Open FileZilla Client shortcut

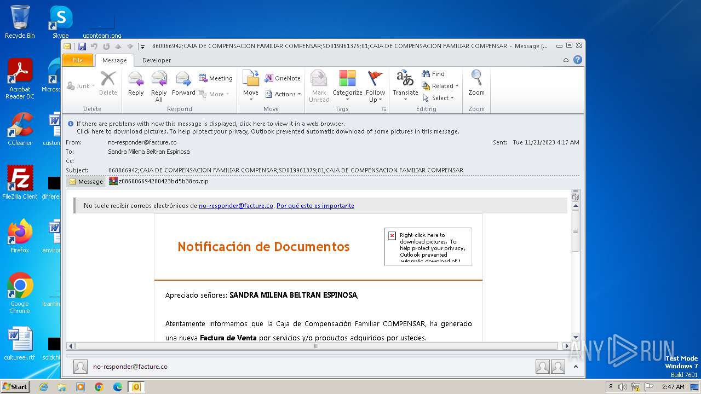(x=20, y=182)
